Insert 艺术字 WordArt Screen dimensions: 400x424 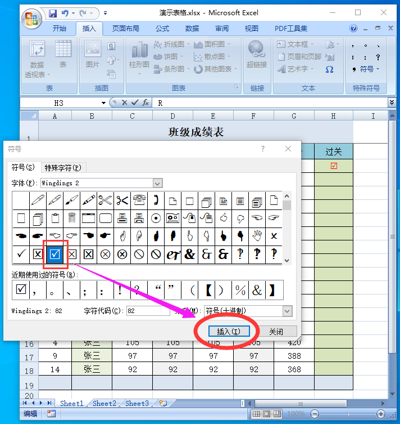296,69
